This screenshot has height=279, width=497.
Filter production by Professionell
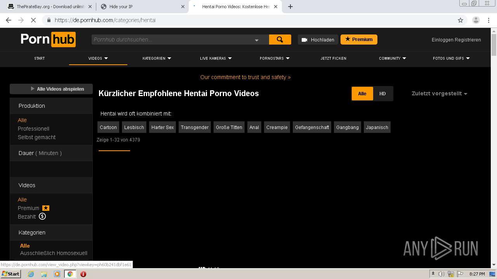tap(33, 129)
